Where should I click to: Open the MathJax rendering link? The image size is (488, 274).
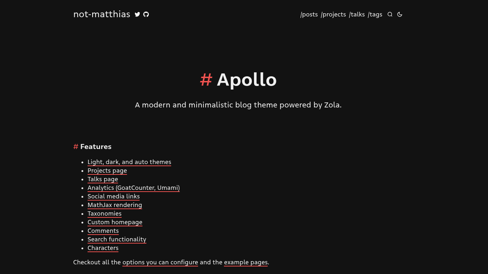tap(115, 205)
